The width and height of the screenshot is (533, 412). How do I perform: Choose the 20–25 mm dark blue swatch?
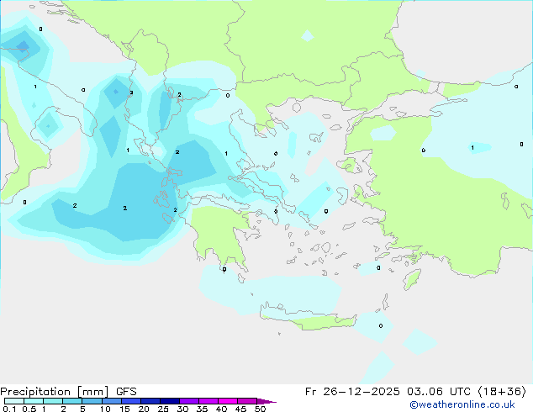coord(150,401)
